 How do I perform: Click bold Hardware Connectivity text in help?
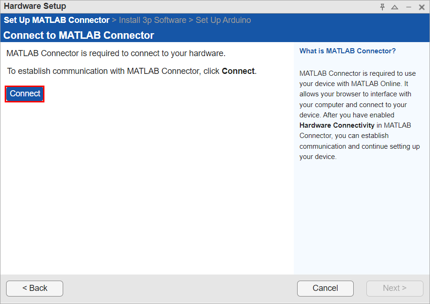pyautogui.click(x=337, y=125)
